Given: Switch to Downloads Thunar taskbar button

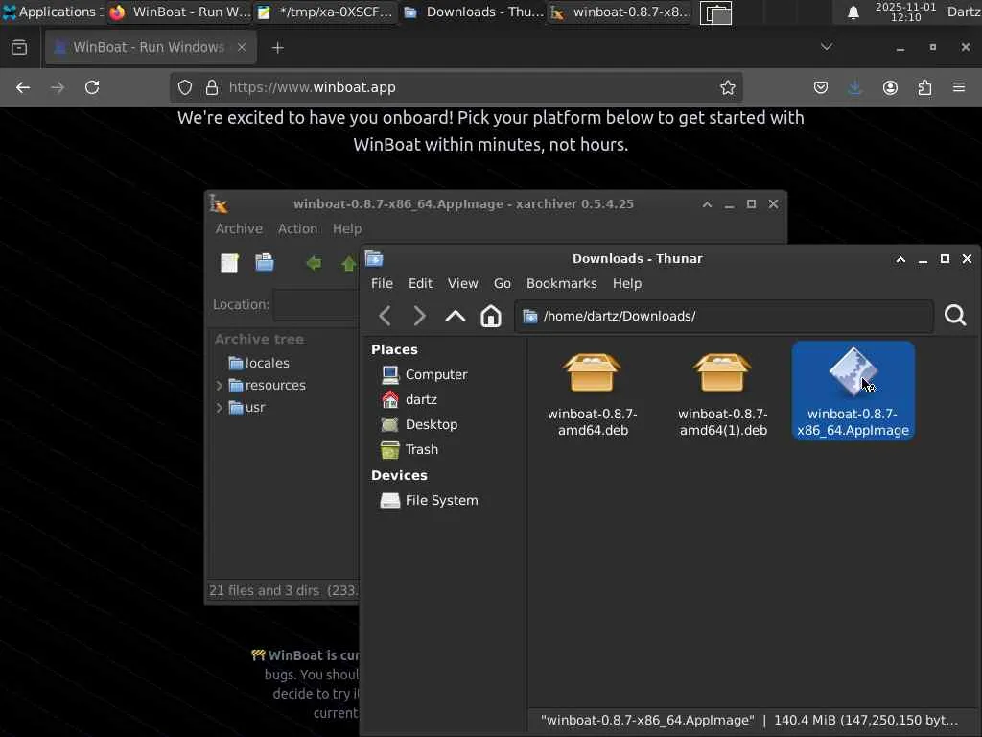Looking at the screenshot, I should click(474, 12).
